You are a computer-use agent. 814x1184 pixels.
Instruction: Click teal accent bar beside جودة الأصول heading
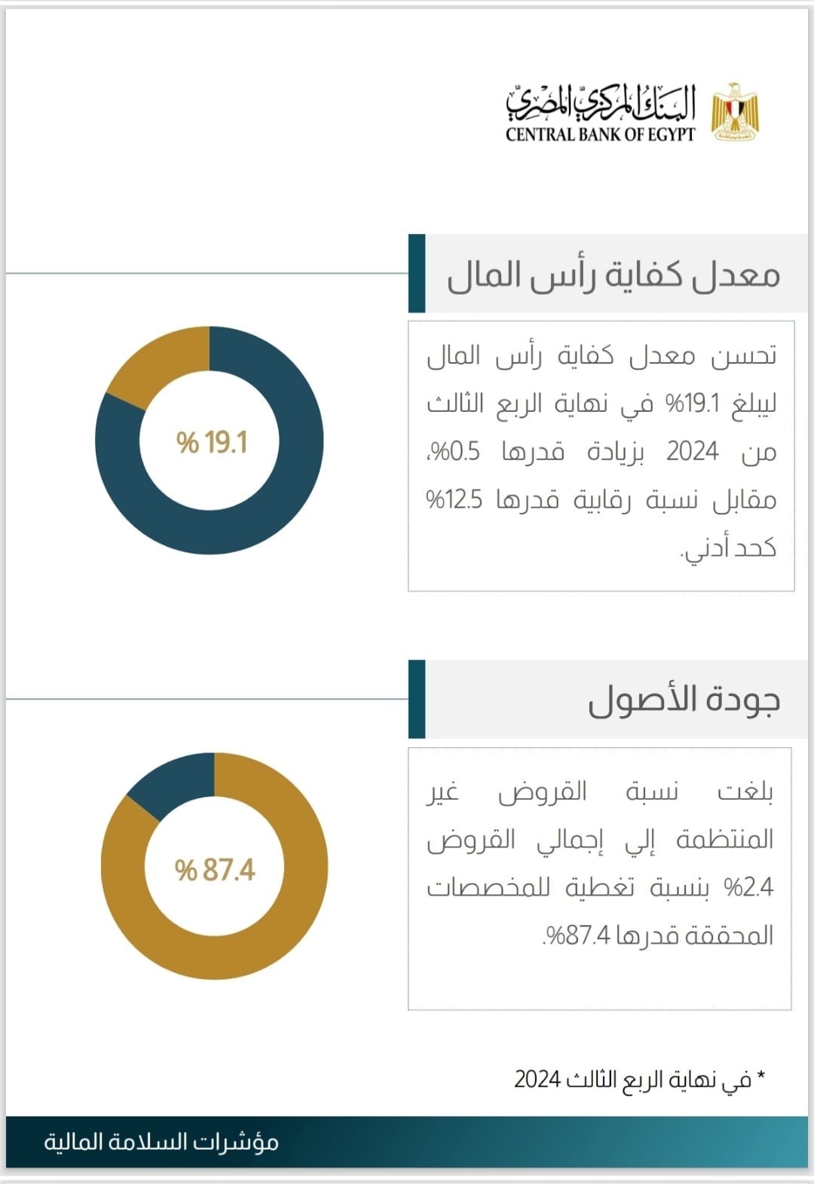[x=417, y=699]
